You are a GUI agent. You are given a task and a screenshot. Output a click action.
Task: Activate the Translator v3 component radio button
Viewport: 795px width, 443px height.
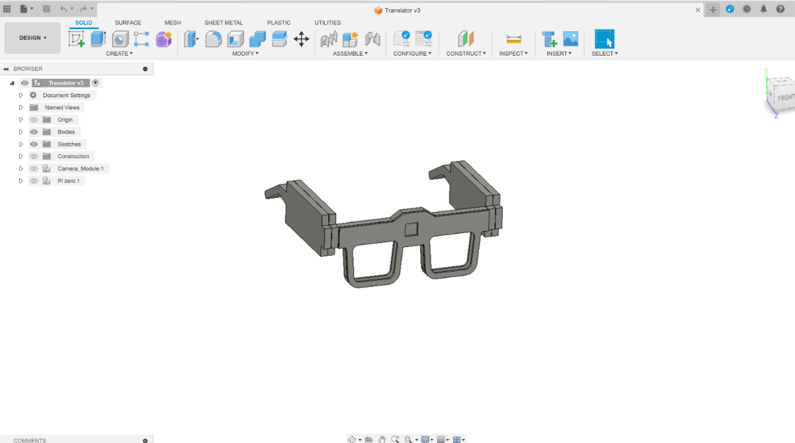(95, 83)
